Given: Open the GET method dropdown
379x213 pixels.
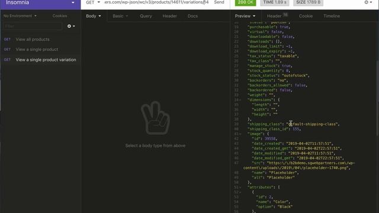Looking at the screenshot, I should click(93, 2).
